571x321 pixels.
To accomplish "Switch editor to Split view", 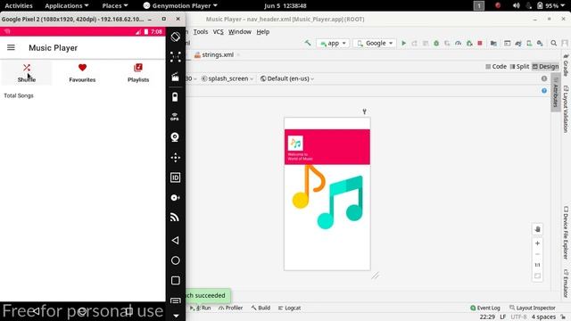I will click(x=519, y=66).
